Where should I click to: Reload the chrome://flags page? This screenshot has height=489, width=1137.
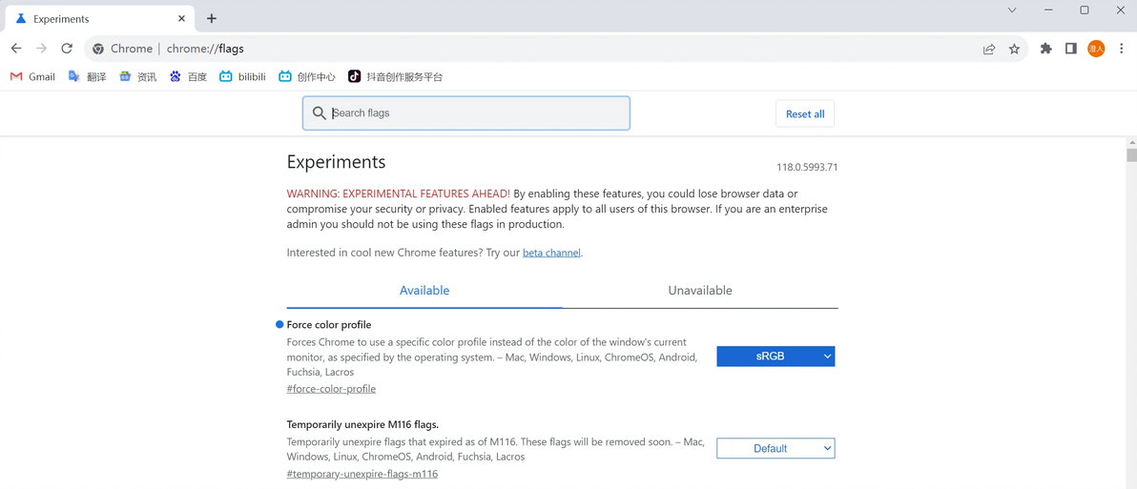coord(67,49)
